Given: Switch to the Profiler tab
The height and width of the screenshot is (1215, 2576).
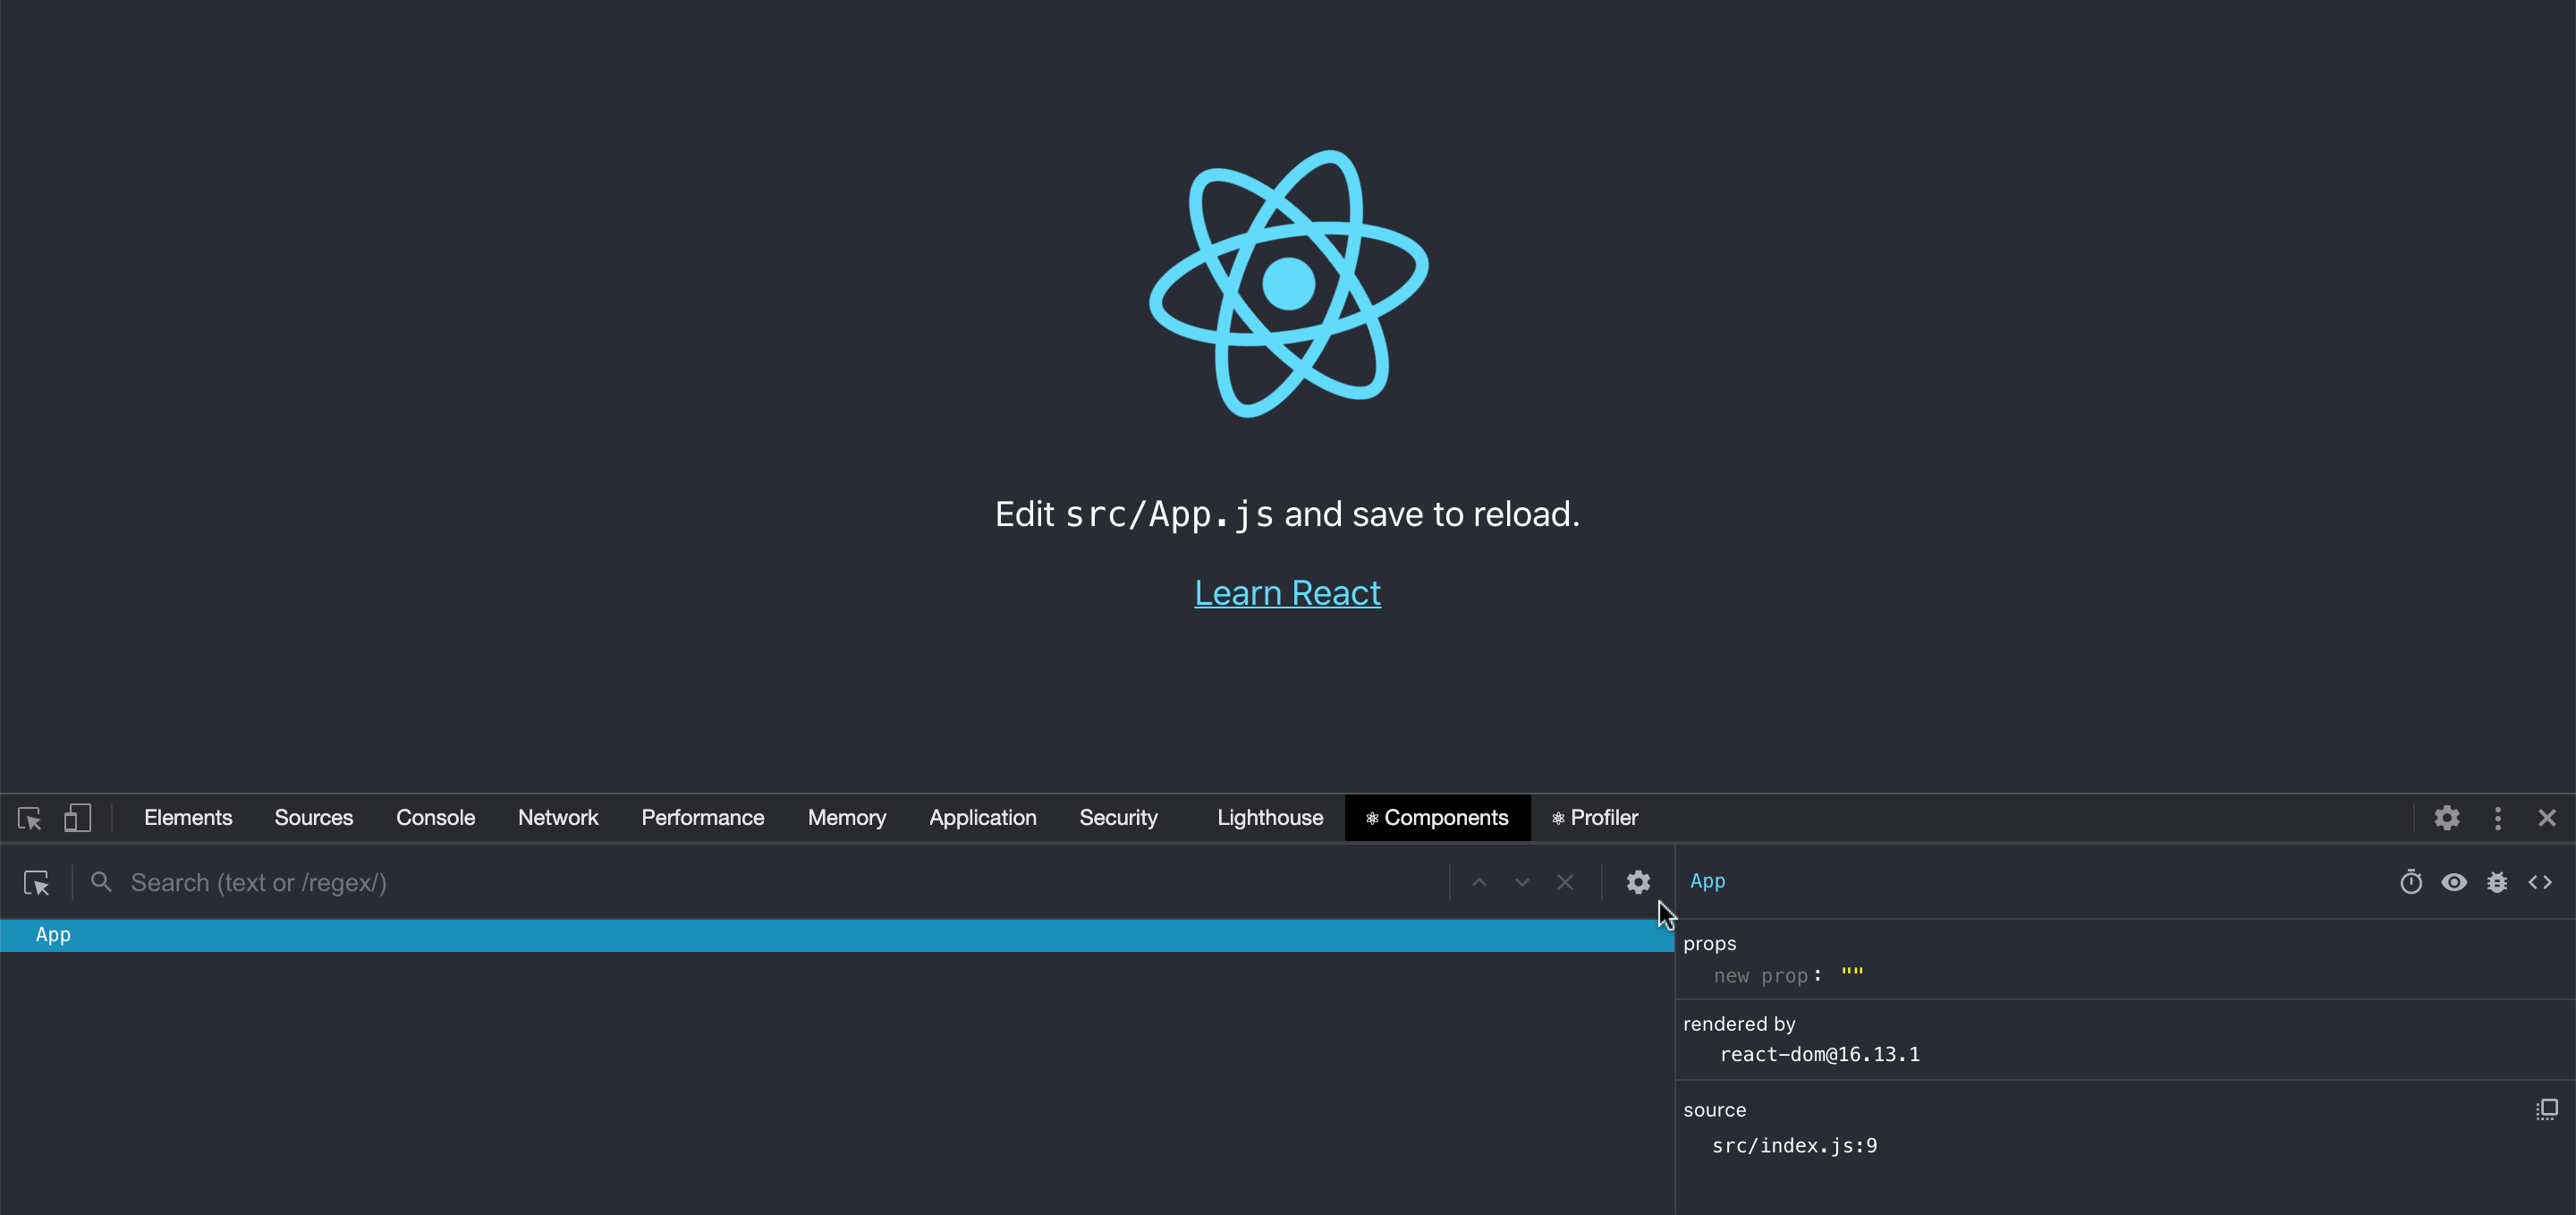Looking at the screenshot, I should click(x=1595, y=818).
